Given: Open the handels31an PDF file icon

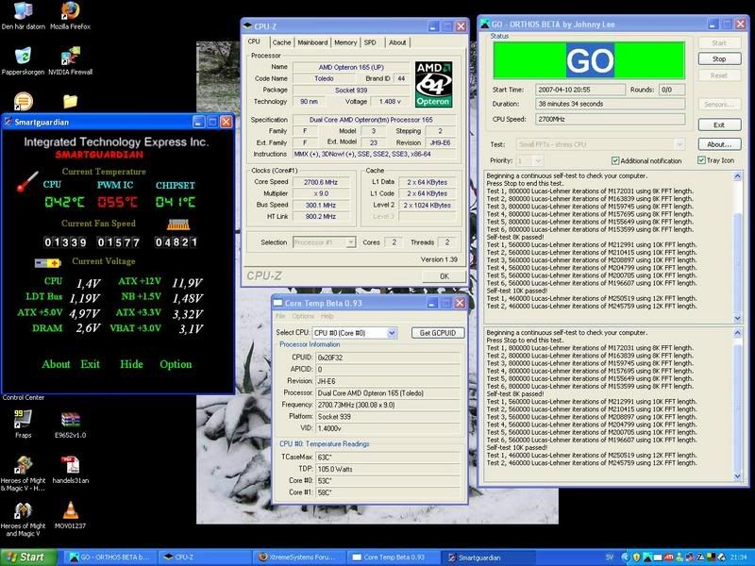Looking at the screenshot, I should point(70,470).
